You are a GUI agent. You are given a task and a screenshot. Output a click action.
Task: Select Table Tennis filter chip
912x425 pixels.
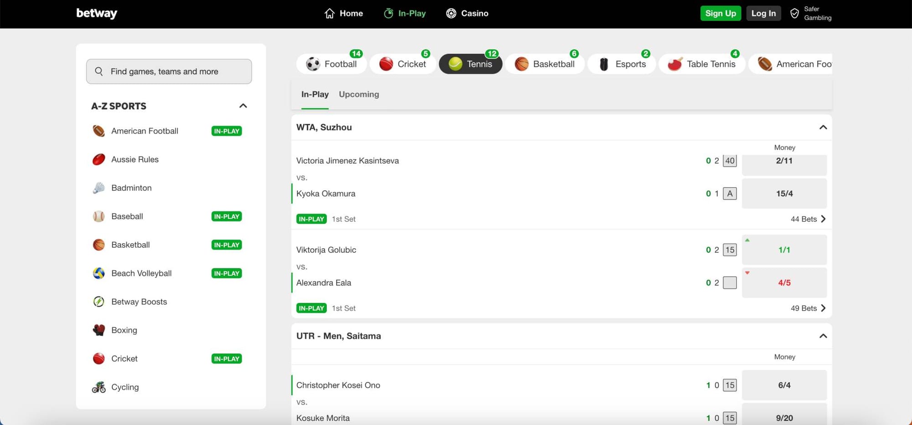[702, 64]
